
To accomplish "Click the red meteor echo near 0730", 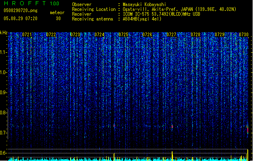I will click(x=248, y=129).
